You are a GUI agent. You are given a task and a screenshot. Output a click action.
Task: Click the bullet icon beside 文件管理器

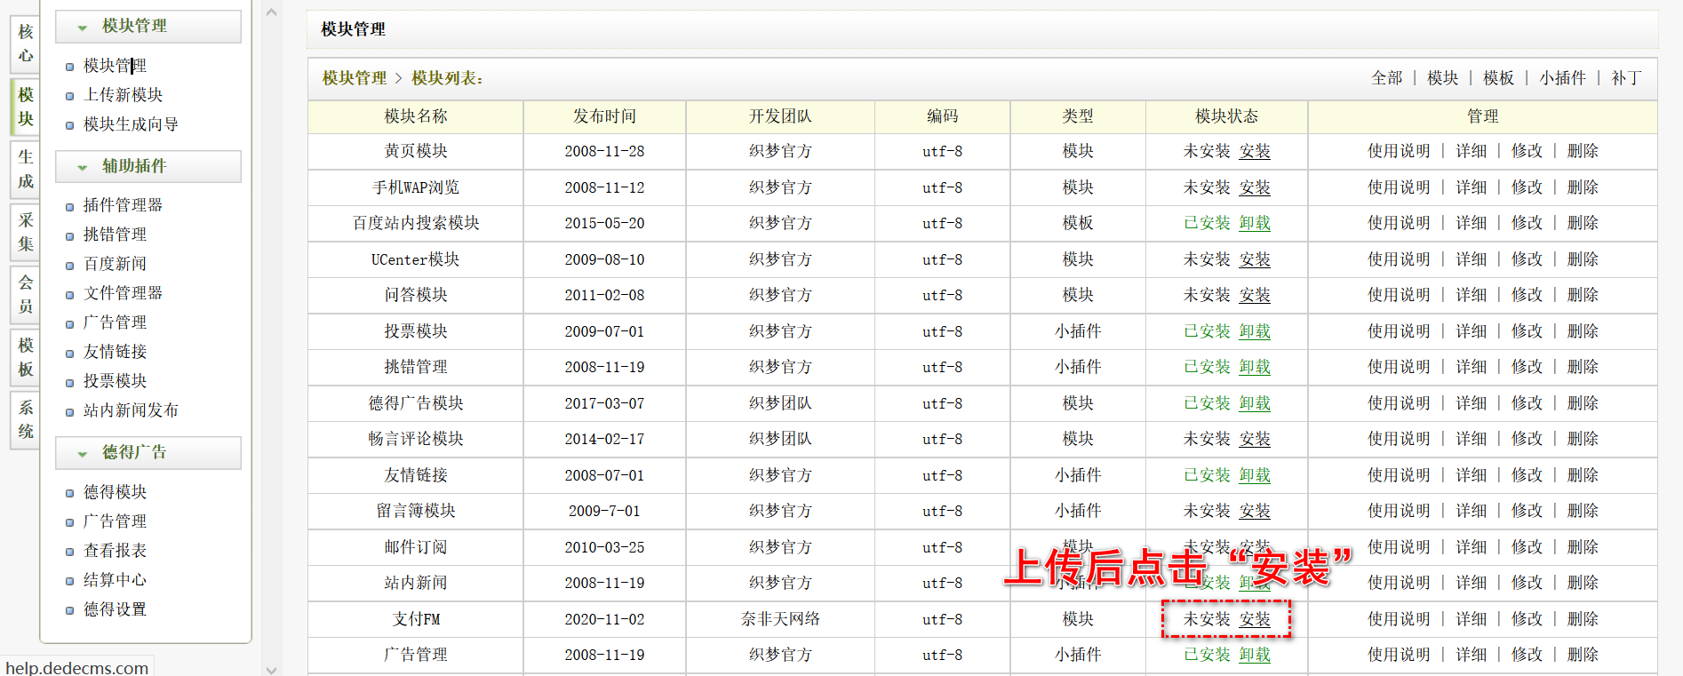tap(69, 294)
